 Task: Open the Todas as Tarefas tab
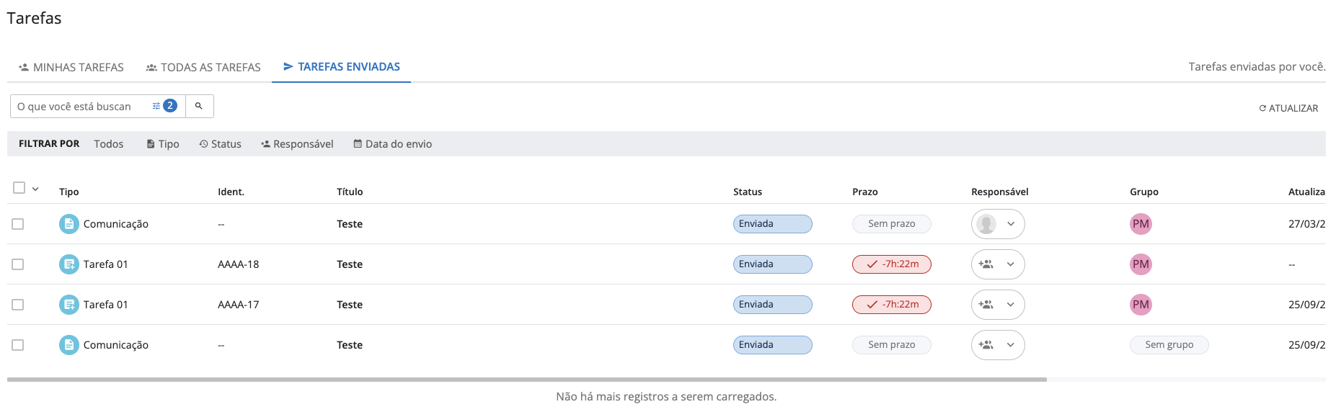pos(203,67)
